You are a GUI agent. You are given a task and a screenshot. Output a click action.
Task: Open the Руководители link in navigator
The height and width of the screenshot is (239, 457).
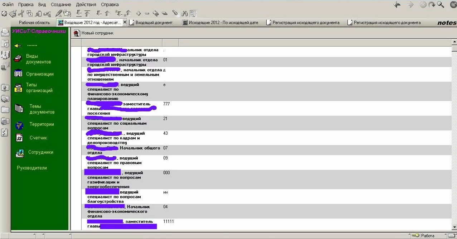click(x=32, y=168)
